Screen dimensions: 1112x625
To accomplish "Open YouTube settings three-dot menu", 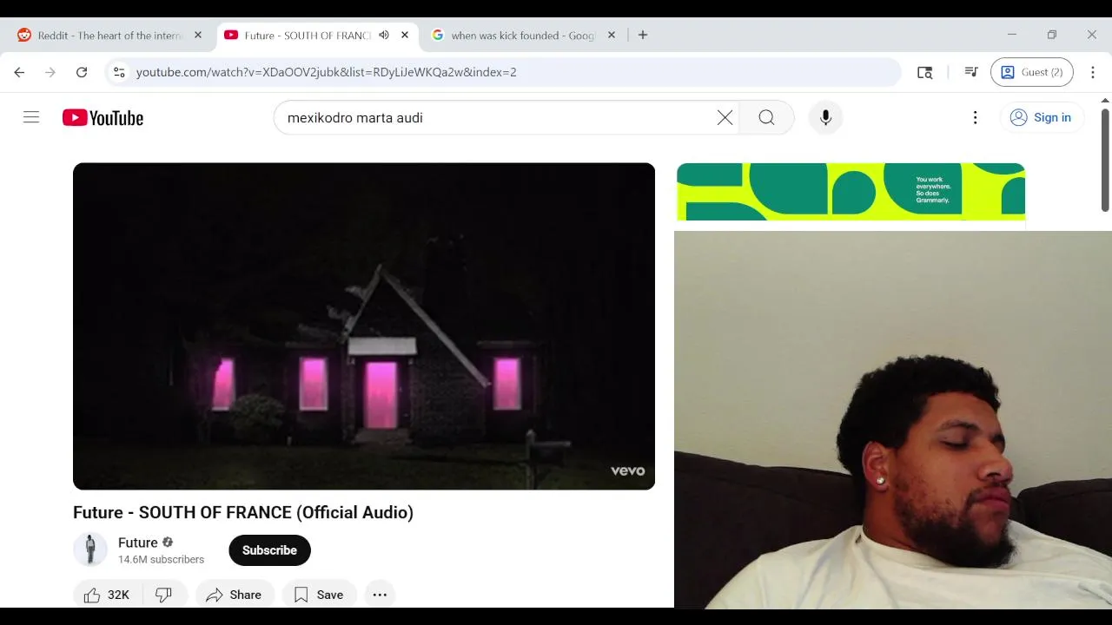I will [x=975, y=118].
